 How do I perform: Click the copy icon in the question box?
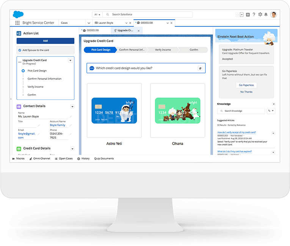(200, 68)
